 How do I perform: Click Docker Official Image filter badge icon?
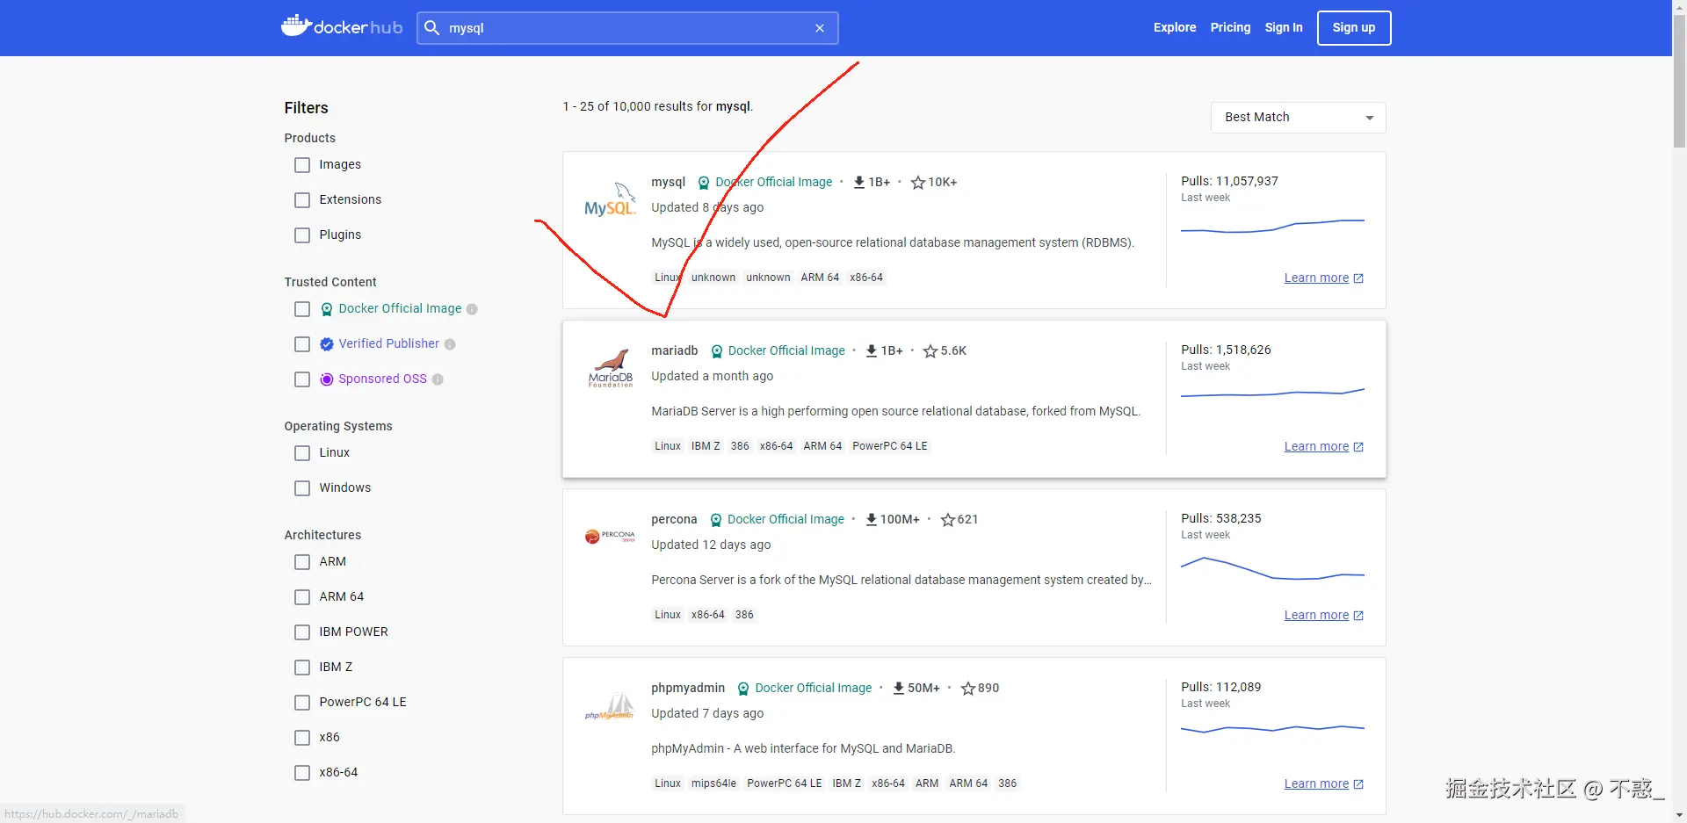(x=327, y=309)
